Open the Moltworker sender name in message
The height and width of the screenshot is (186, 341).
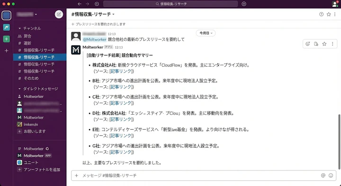(93, 47)
